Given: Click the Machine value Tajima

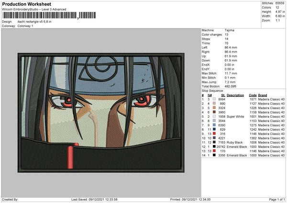Looking at the screenshot, I should pyautogui.click(x=229, y=30).
